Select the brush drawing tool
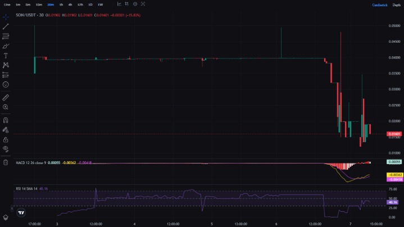Screen dimensions: 404x227 coord(6,46)
